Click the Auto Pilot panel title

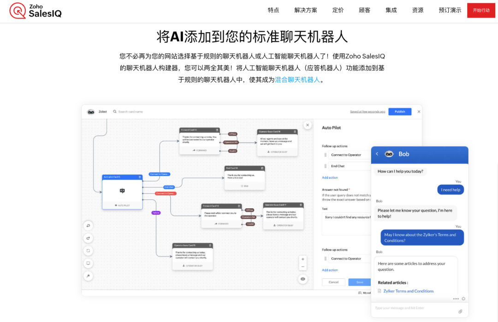[331, 128]
